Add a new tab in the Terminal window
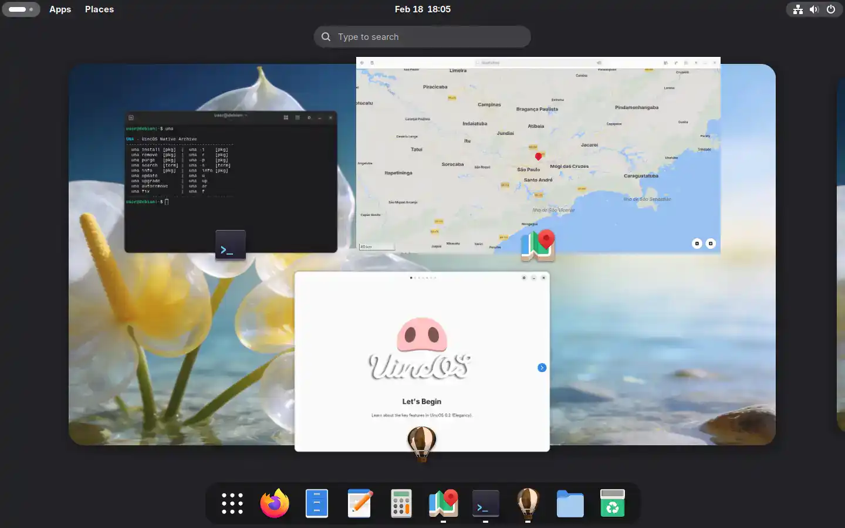 [x=131, y=117]
